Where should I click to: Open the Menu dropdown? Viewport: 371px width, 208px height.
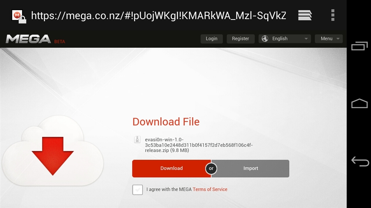tap(329, 39)
